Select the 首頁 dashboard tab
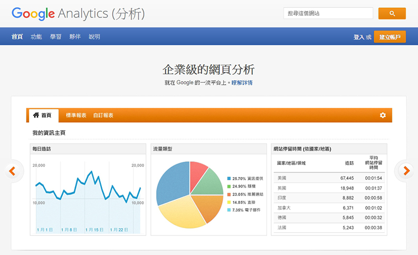 click(x=44, y=115)
